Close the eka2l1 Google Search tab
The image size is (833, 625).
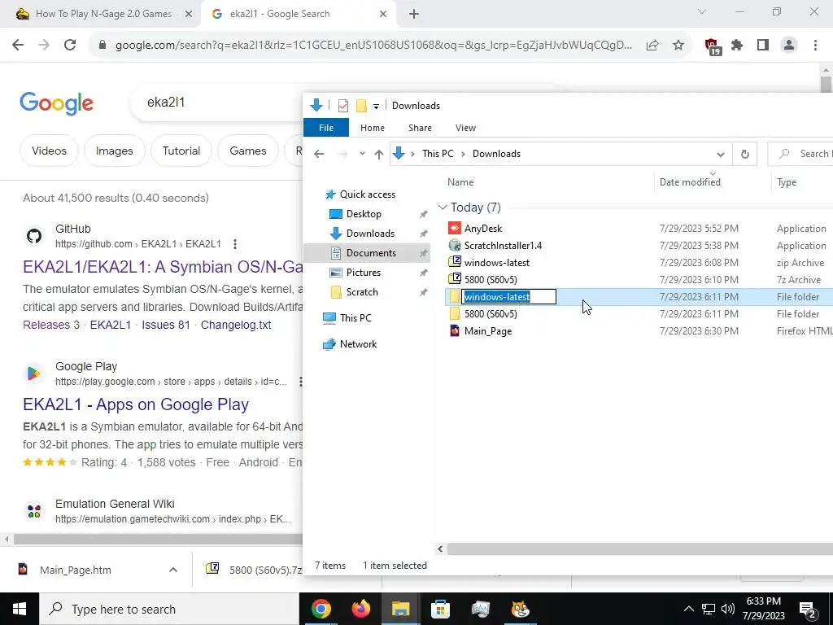383,14
